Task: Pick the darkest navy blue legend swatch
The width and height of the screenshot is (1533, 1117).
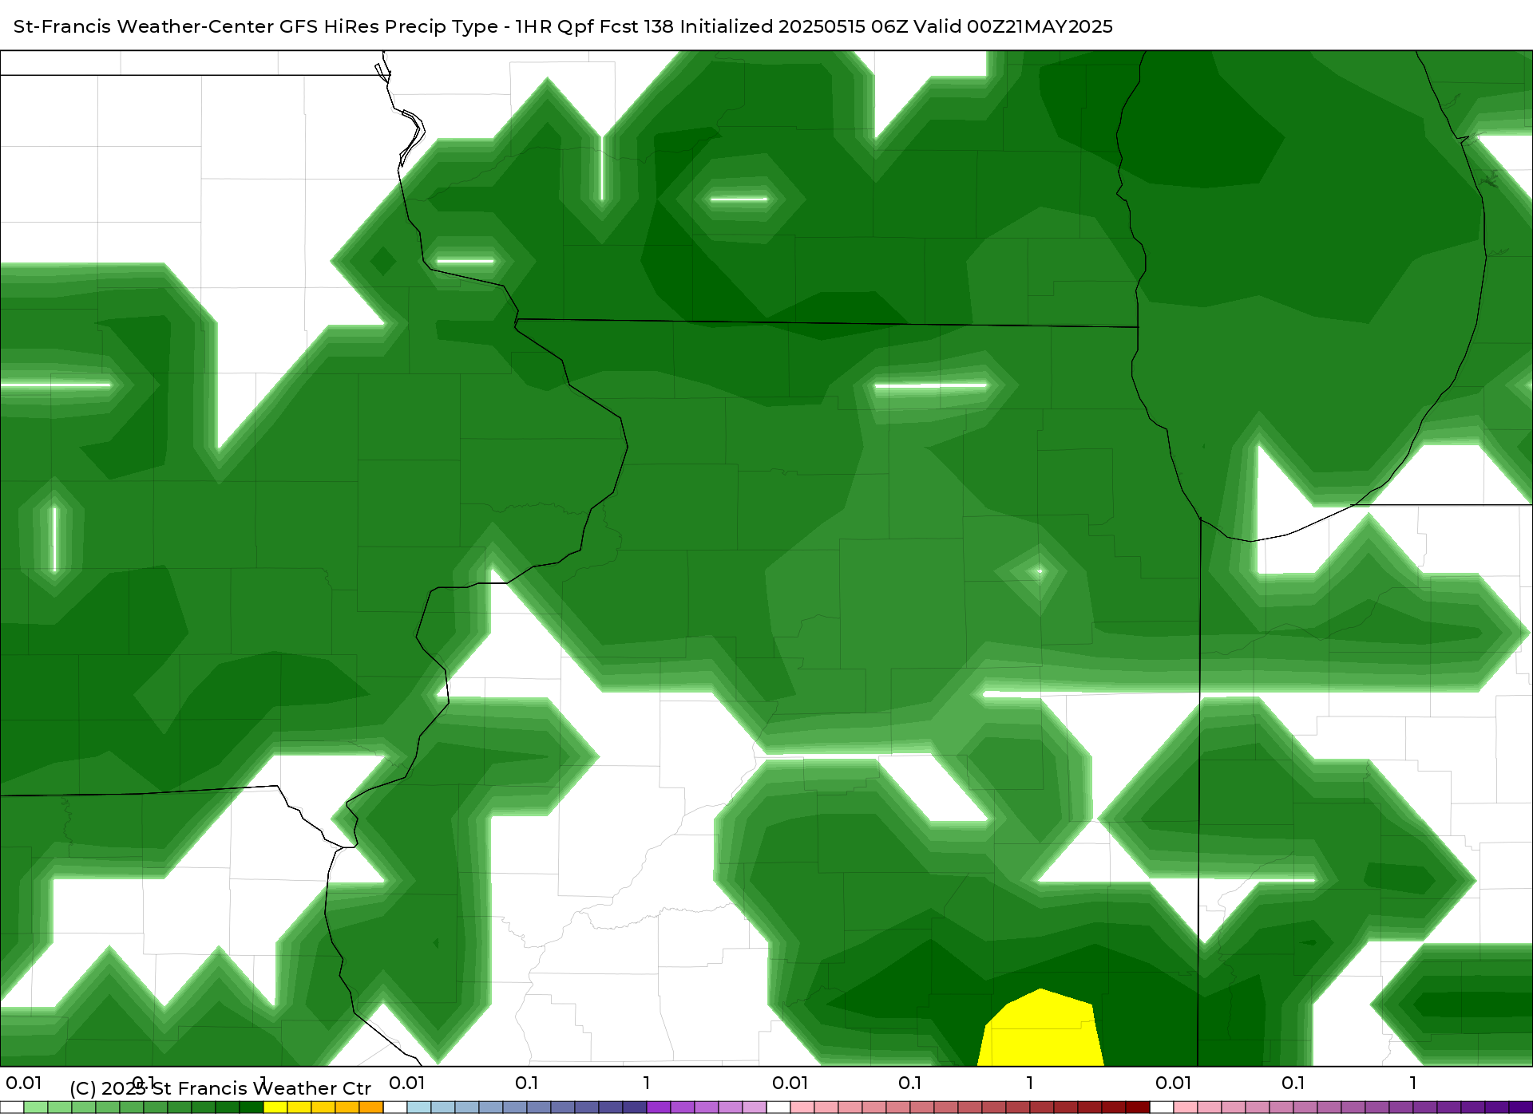Action: (635, 1107)
